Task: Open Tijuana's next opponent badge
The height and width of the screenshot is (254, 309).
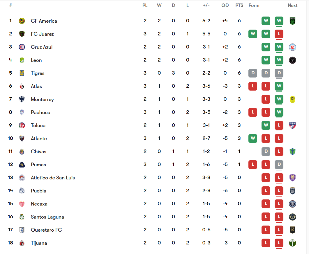Action: click(x=292, y=243)
